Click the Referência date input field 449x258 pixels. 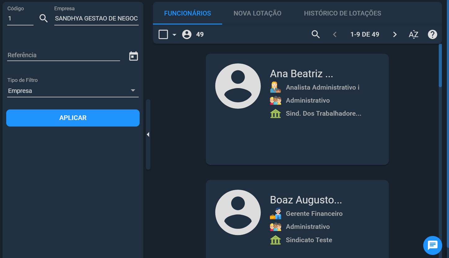64,55
